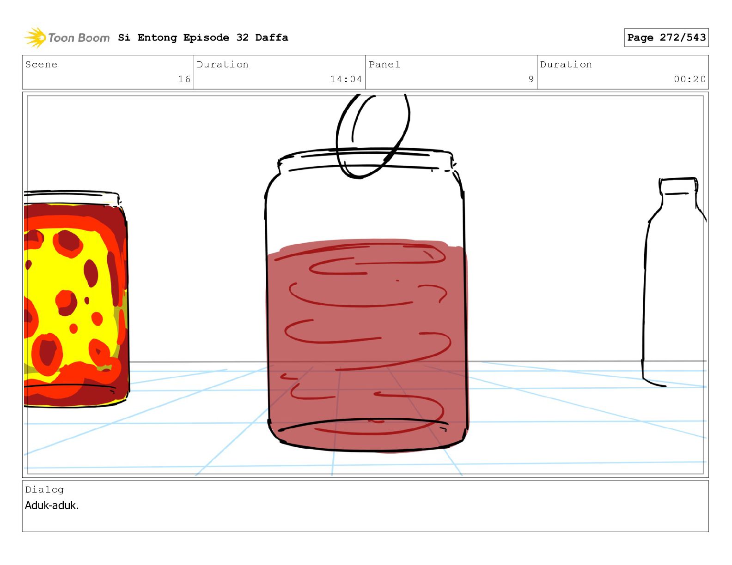Click the spoon above the center jar

coord(372,135)
